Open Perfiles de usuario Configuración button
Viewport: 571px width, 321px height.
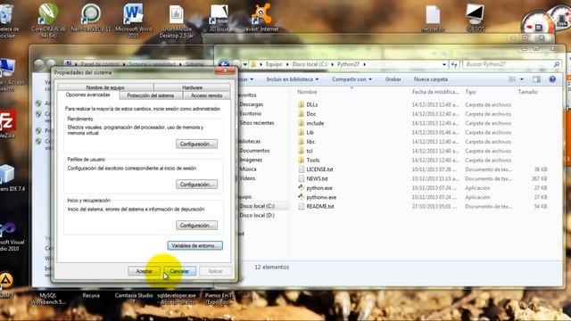pyautogui.click(x=196, y=185)
